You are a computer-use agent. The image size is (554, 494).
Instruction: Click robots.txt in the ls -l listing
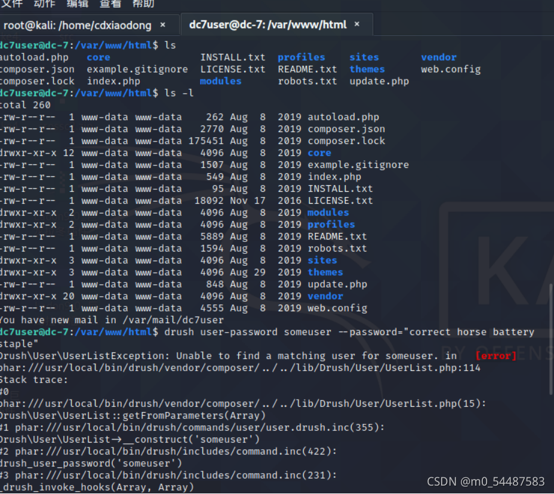pos(337,248)
